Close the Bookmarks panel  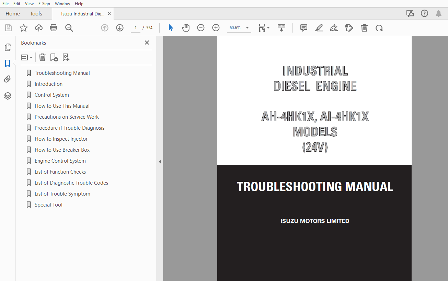(147, 43)
